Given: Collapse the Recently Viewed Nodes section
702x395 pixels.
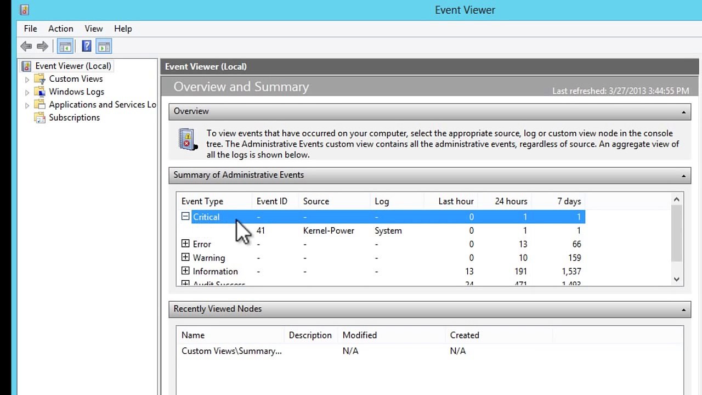Looking at the screenshot, I should click(683, 309).
